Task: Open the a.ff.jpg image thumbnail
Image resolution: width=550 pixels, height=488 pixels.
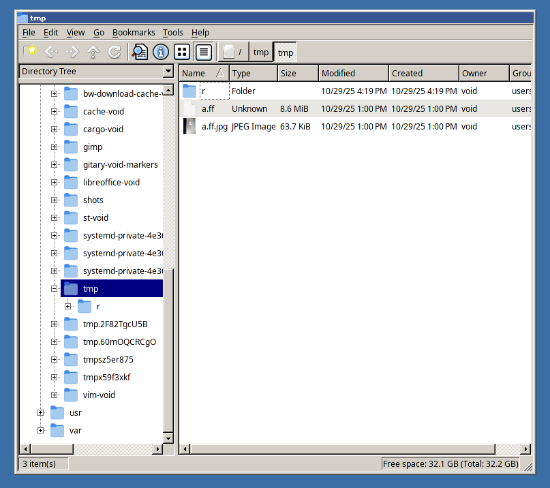Action: tap(190, 126)
